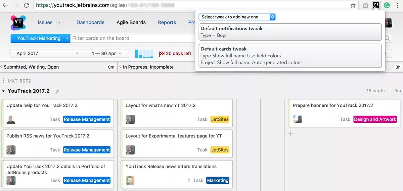Screen dimensions: 403x191
Task: Select Default notifications tweak
Action: pos(290,32)
